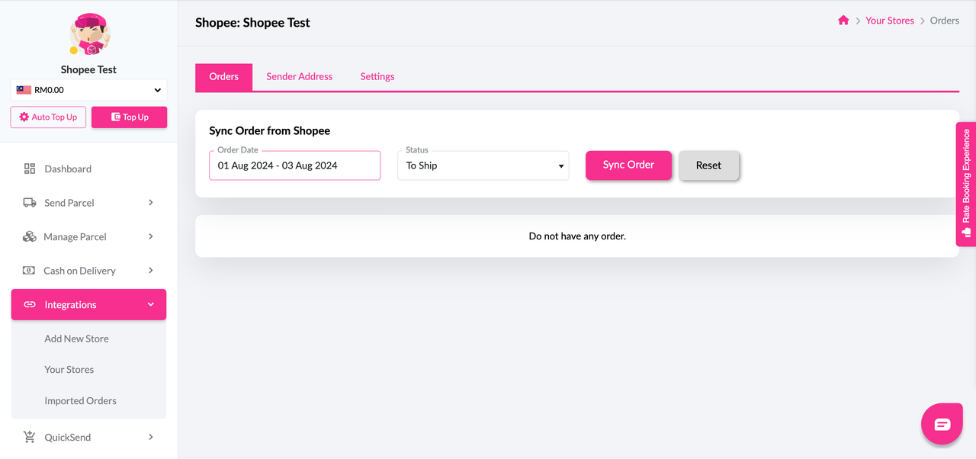Click the pink Top Up button
The image size is (976, 459).
tap(130, 117)
